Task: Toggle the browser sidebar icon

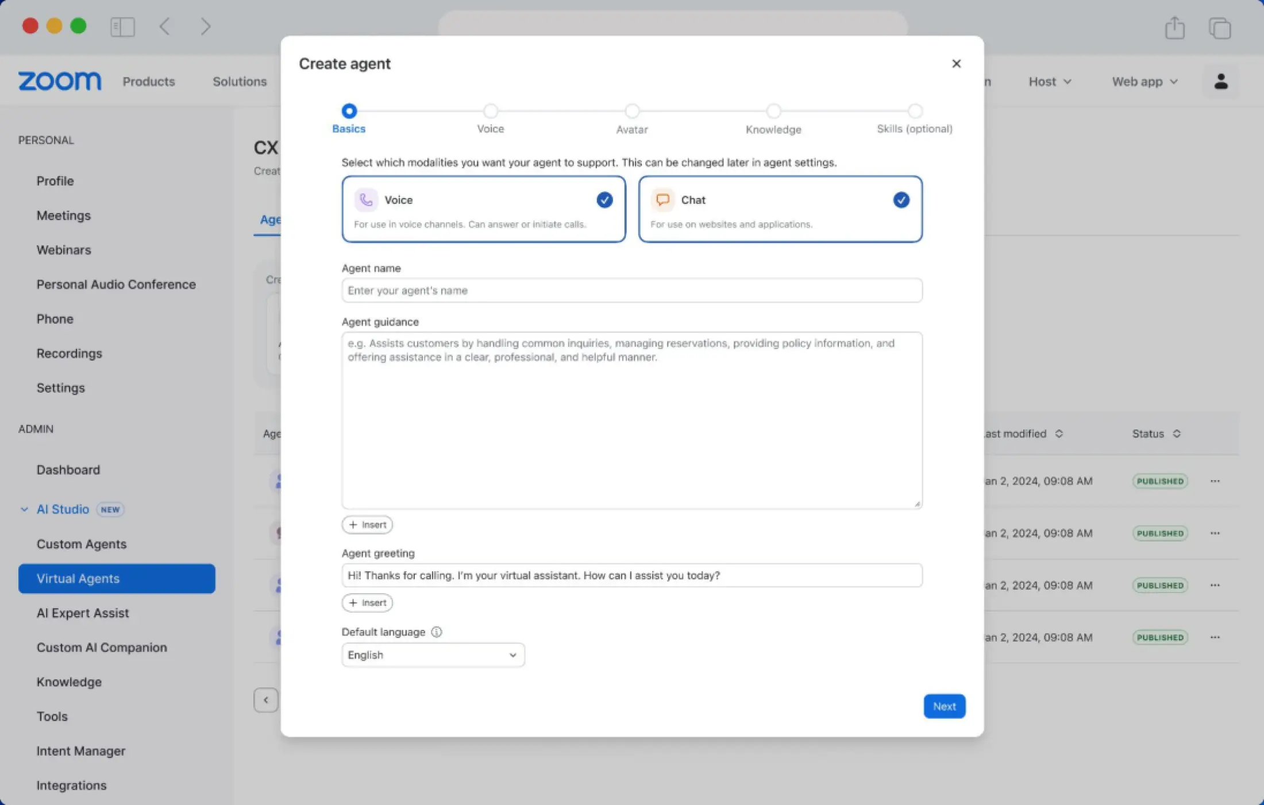Action: (122, 27)
